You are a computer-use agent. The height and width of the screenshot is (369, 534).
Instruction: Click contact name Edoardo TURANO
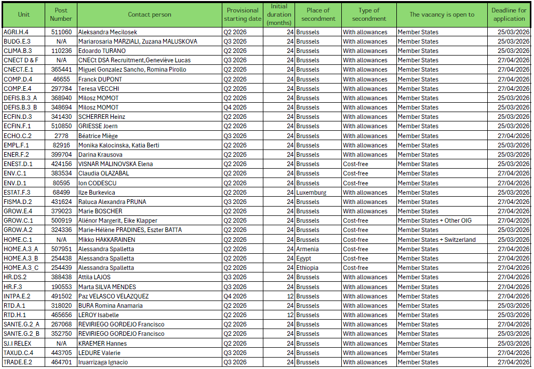coord(102,51)
